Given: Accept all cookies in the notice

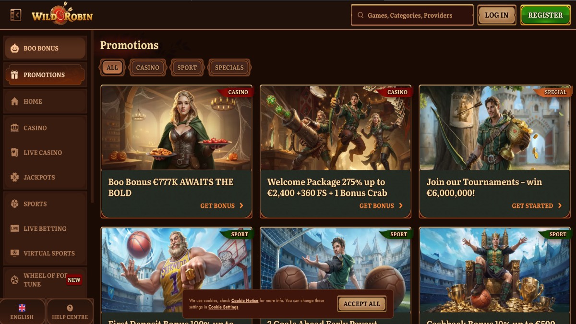Looking at the screenshot, I should tap(362, 304).
